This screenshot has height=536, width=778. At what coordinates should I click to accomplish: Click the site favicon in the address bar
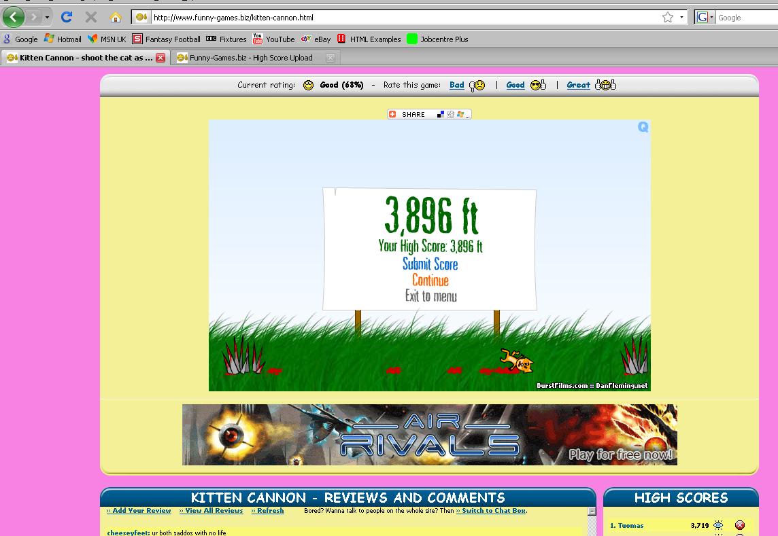click(x=141, y=18)
